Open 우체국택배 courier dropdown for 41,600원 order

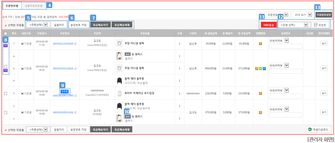tap(279, 41)
